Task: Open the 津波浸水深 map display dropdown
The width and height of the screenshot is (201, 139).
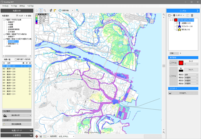Action: click(x=17, y=116)
